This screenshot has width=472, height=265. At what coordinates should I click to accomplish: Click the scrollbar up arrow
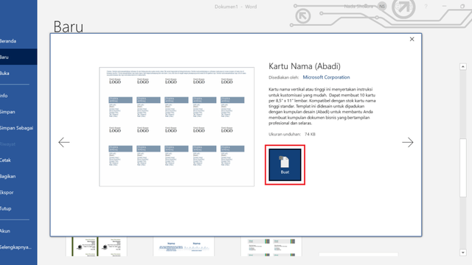pyautogui.click(x=463, y=67)
